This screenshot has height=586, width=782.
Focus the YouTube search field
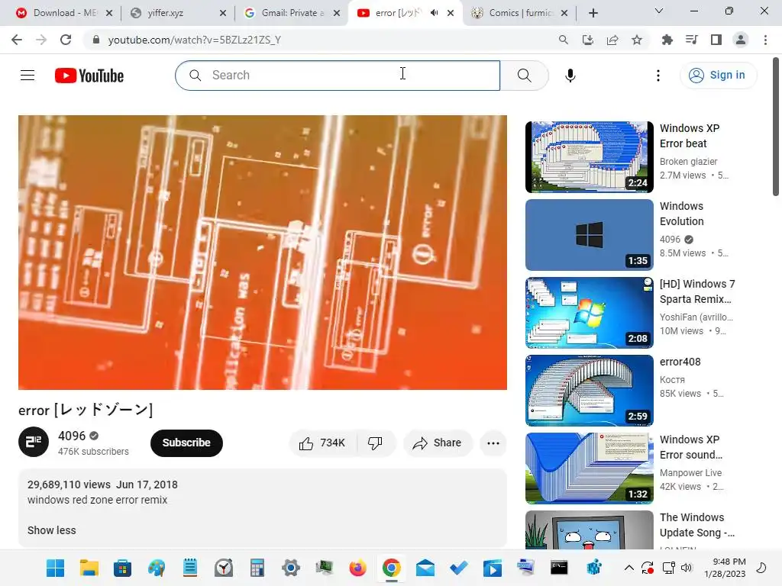tap(338, 76)
